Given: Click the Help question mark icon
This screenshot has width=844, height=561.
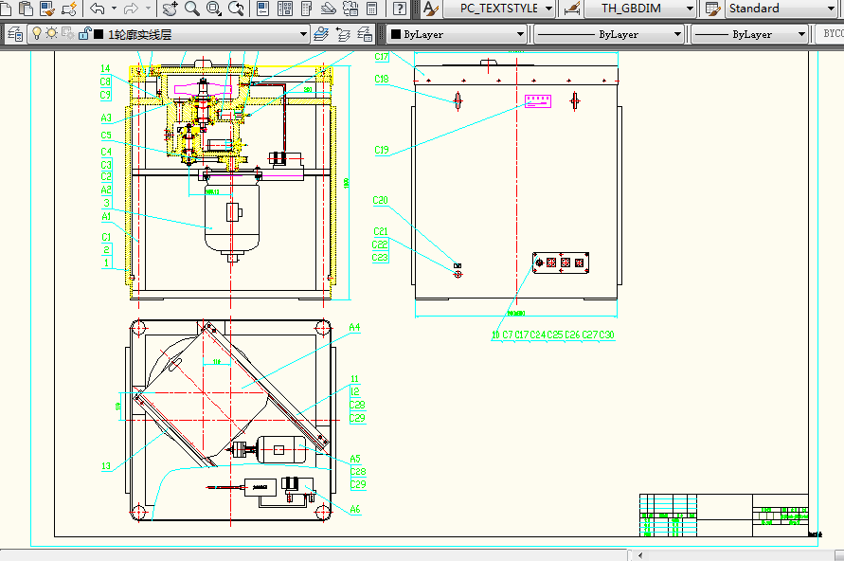Looking at the screenshot, I should (x=400, y=9).
